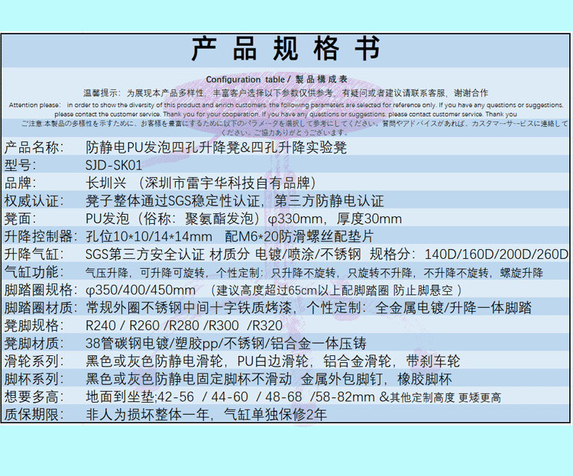Click text 黑色或灰色防静电滑轮
573x476 pixels.
pos(154,361)
